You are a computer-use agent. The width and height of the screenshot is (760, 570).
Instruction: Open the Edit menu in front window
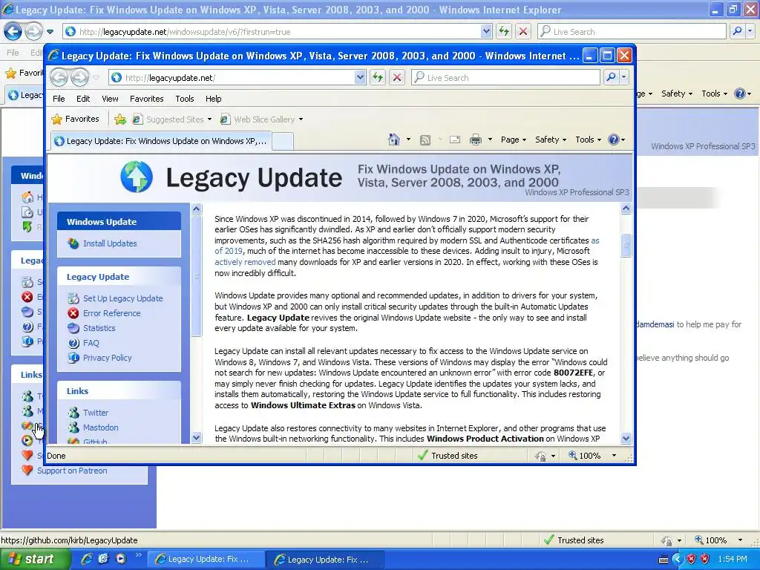coord(83,99)
